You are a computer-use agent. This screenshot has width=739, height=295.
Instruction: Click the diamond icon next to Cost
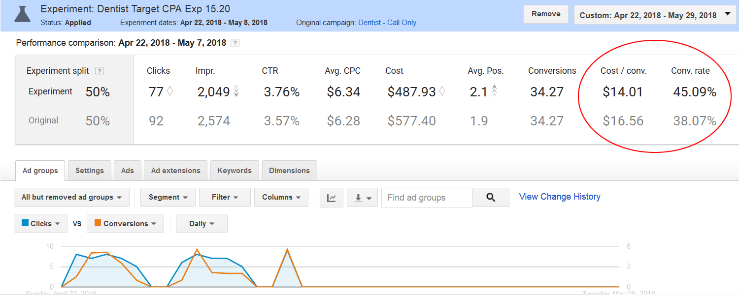[x=442, y=91]
